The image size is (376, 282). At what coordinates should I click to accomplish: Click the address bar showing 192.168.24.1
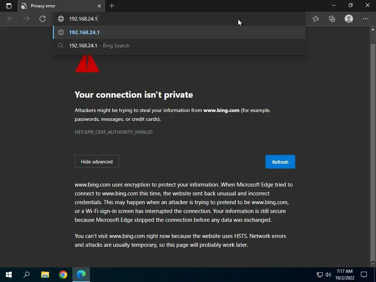[x=179, y=19]
